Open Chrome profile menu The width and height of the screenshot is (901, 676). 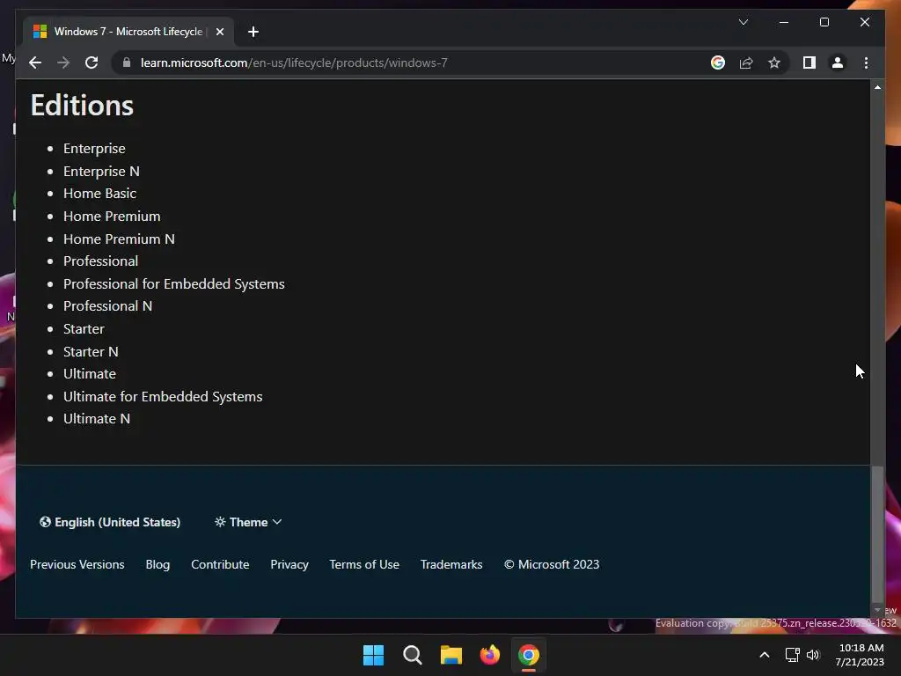(x=838, y=62)
